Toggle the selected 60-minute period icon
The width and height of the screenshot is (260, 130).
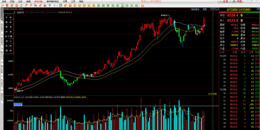click(x=122, y=5)
